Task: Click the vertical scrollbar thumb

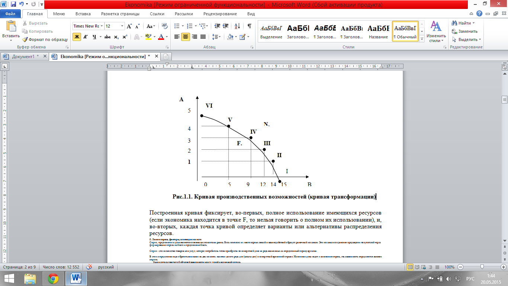Action: point(505,99)
